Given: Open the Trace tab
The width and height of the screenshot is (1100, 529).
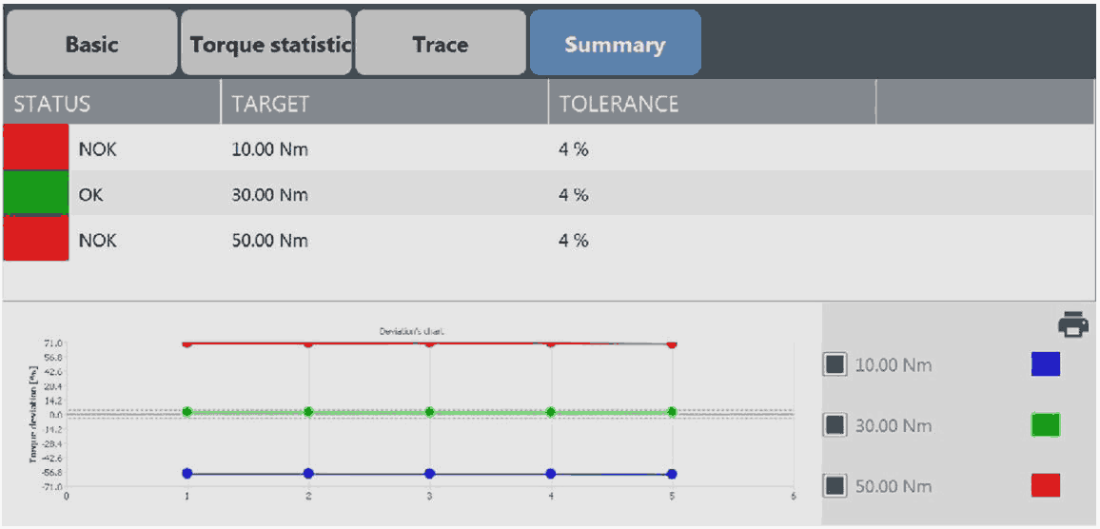Looking at the screenshot, I should pos(441,44).
